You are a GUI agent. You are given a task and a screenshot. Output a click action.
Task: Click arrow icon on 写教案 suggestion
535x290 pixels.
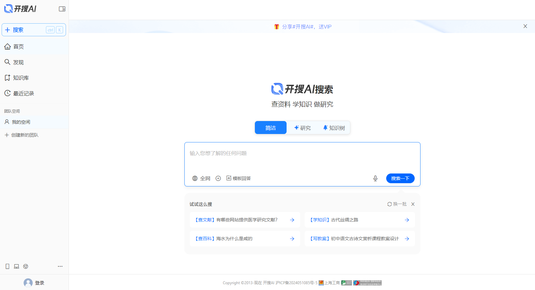407,239
